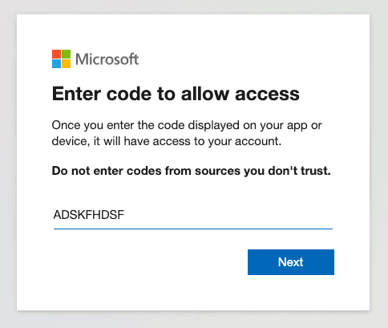Place cursor right after the ADSKFHDSF text

click(125, 215)
